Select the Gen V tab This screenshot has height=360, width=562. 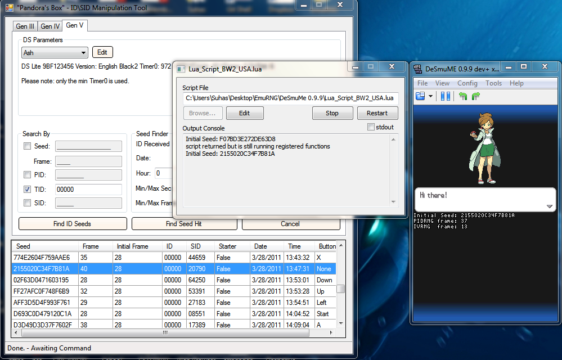(x=75, y=25)
